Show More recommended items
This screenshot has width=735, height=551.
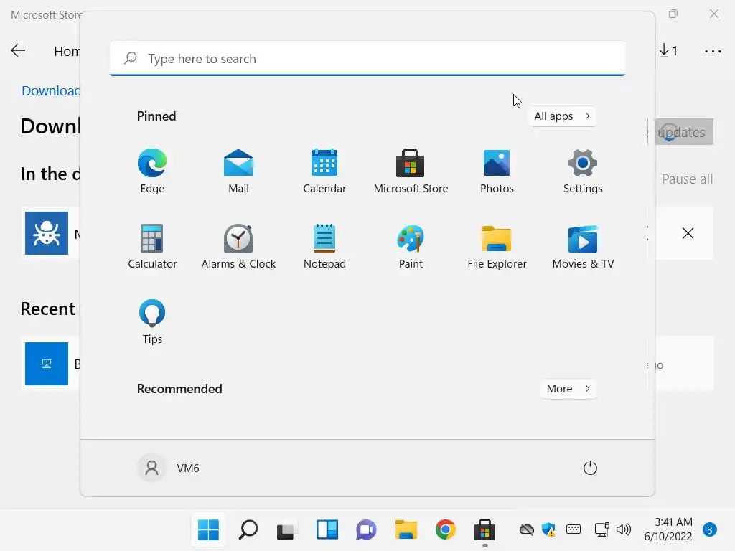click(568, 389)
